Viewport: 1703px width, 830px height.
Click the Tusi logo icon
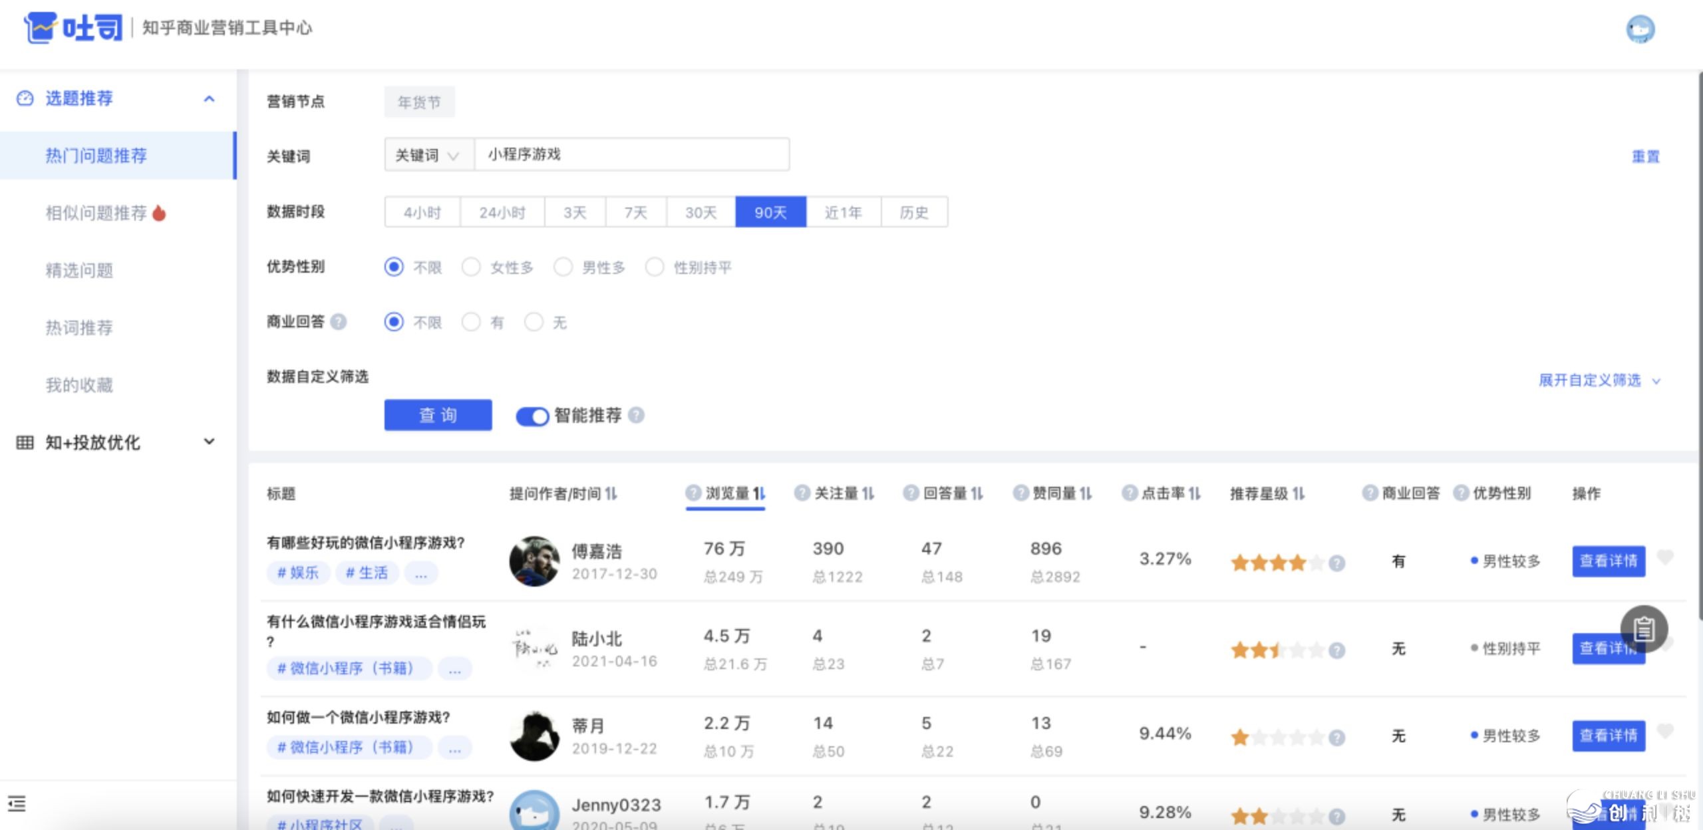click(40, 28)
